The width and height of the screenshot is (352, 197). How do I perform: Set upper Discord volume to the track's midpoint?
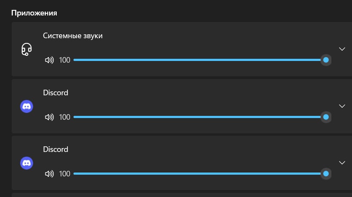click(x=200, y=117)
